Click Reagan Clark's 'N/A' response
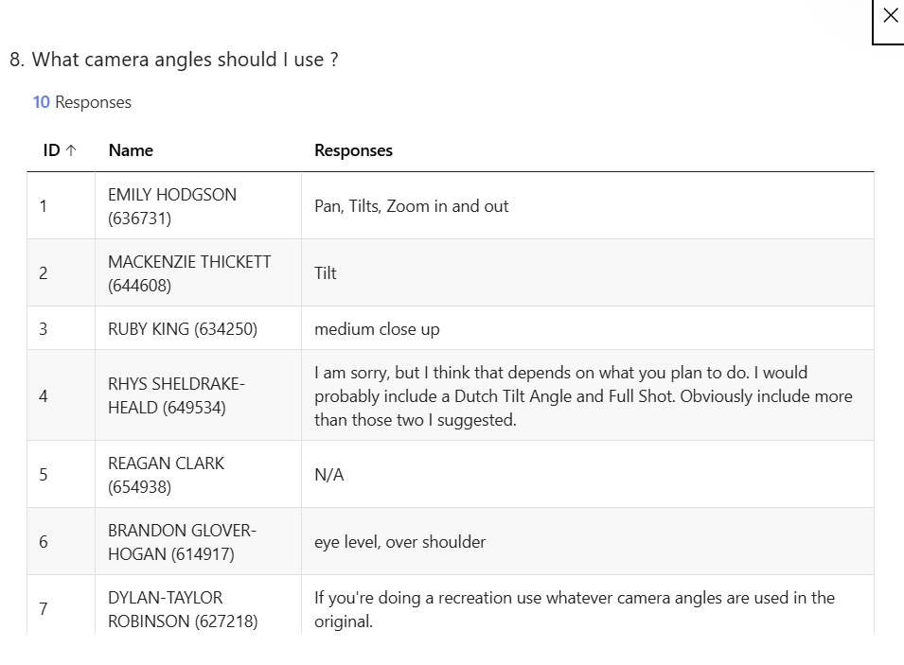The height and width of the screenshot is (665, 904). click(x=329, y=475)
